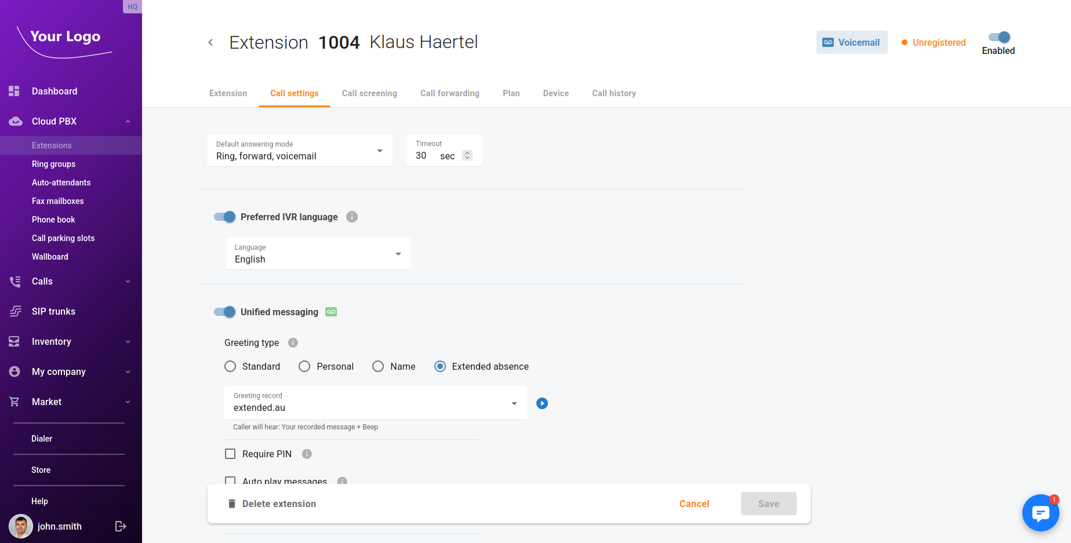1071x543 pixels.
Task: Click the SIP trunks icon in sidebar
Action: tap(15, 311)
